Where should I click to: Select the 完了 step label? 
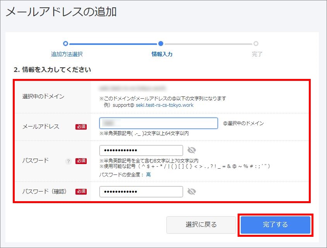[x=257, y=54]
